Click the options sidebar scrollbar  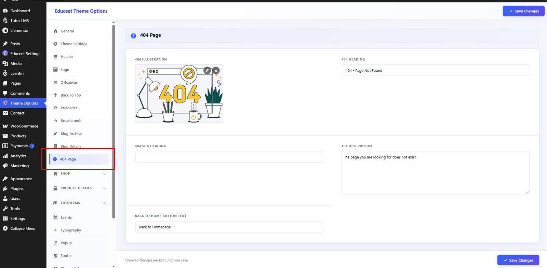click(114, 121)
